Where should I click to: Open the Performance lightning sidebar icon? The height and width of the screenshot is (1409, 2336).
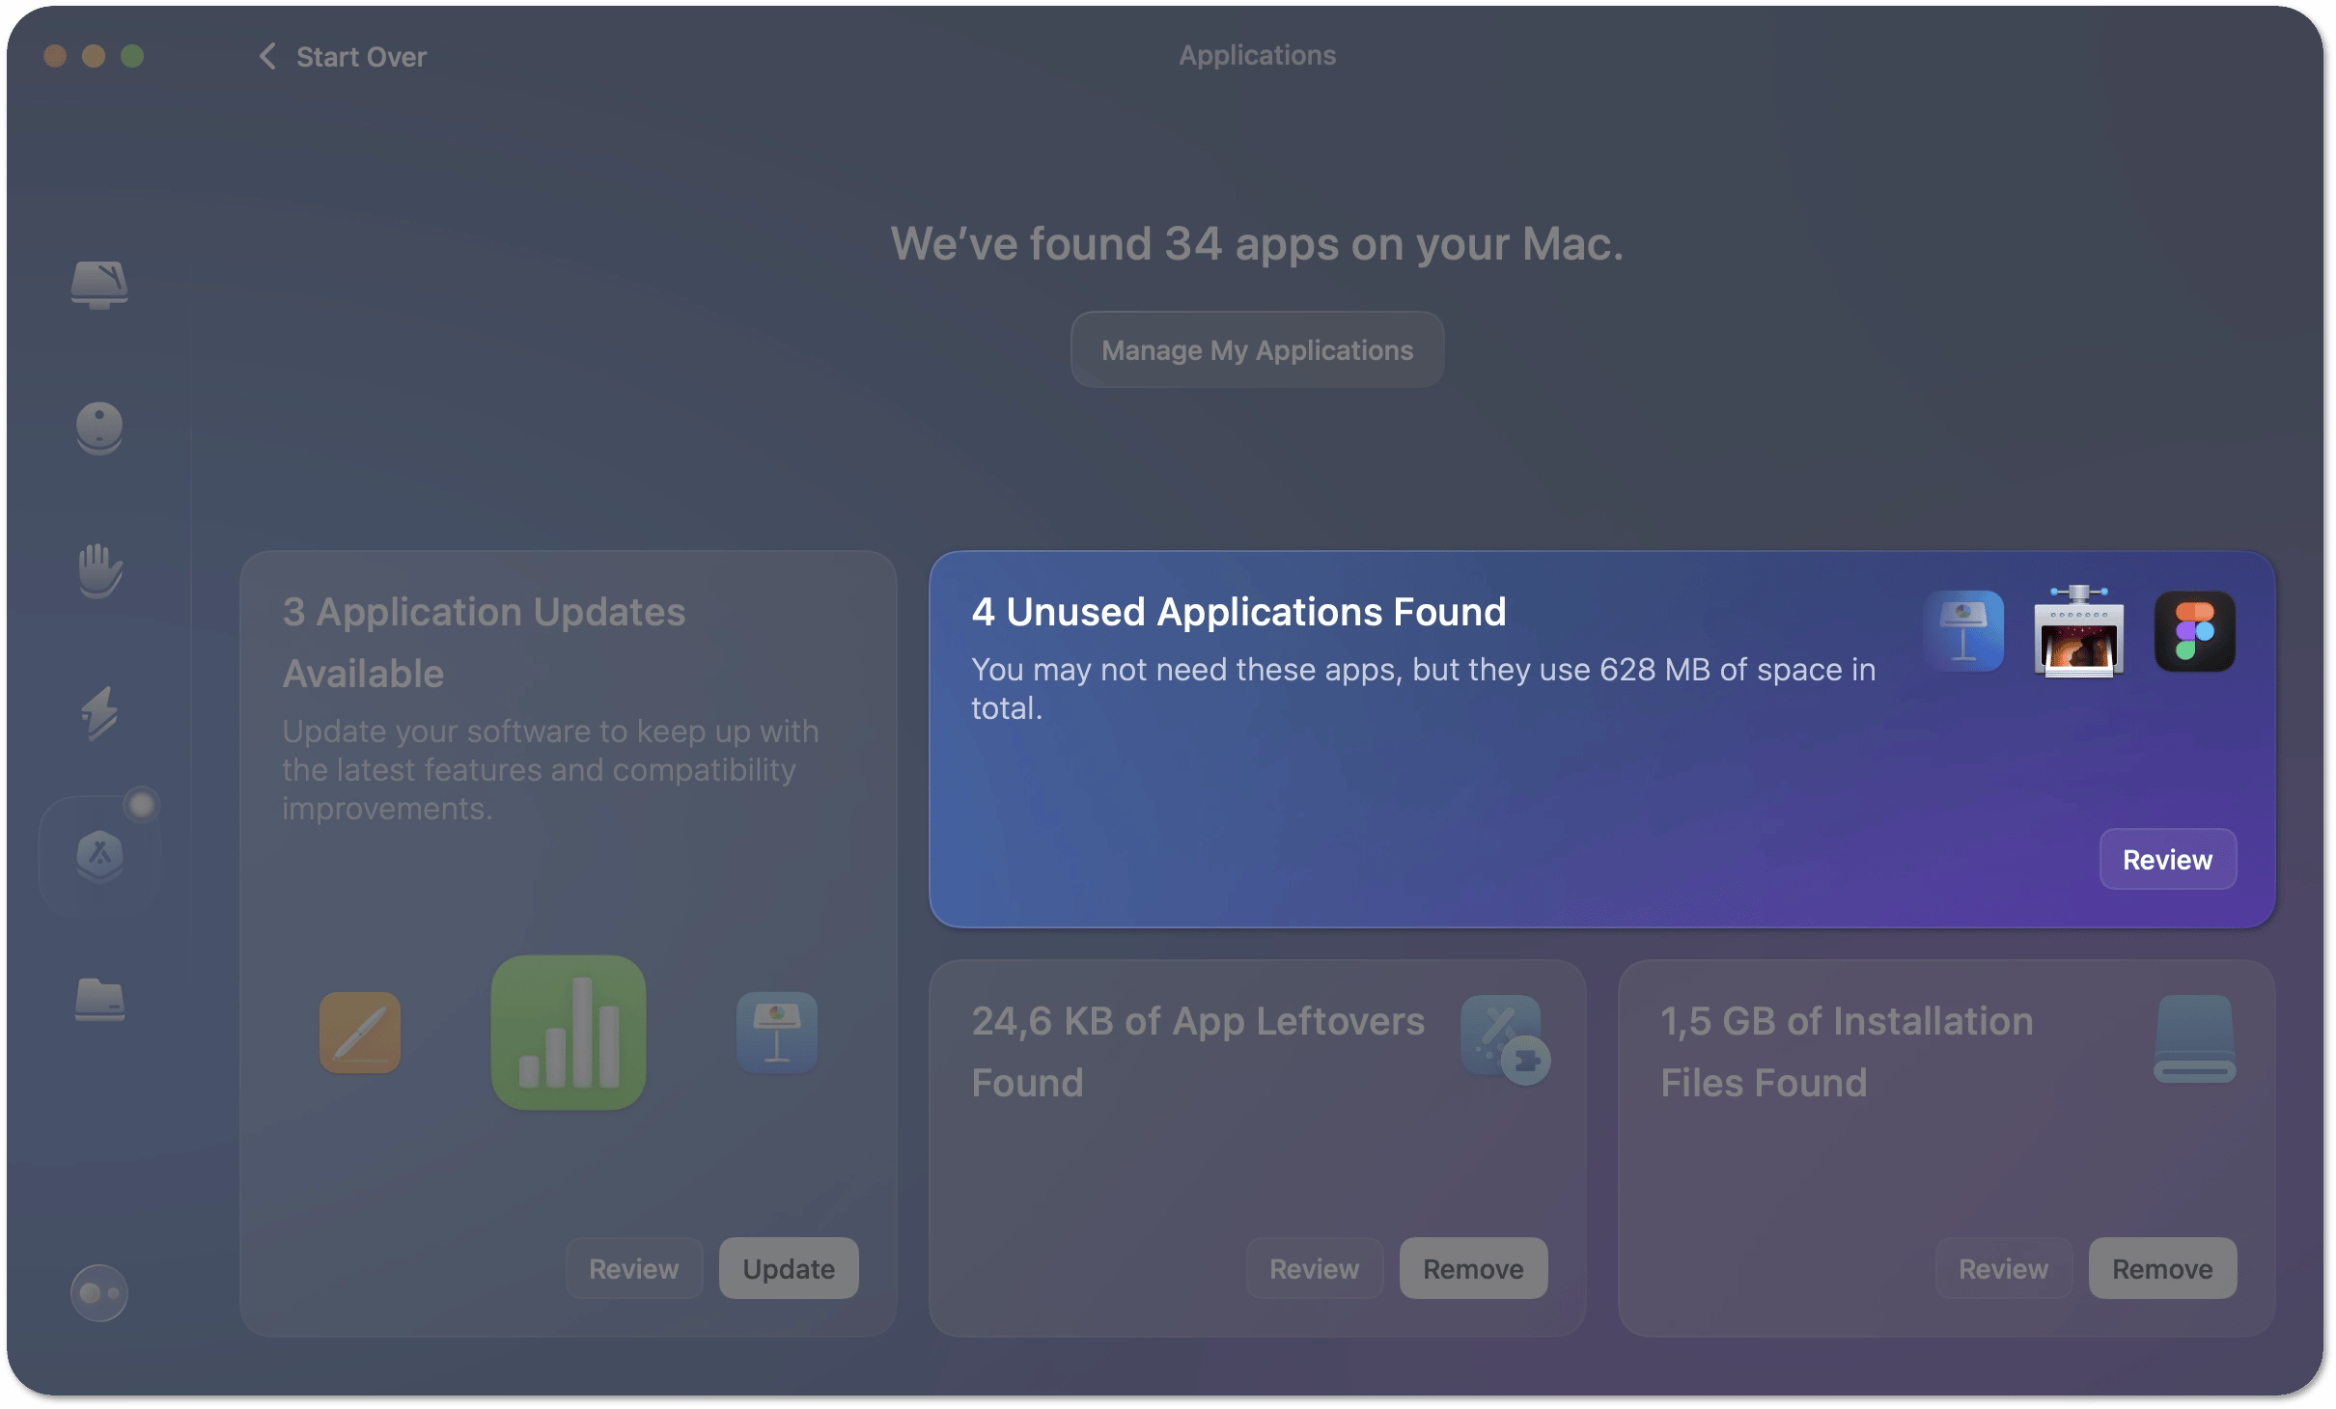[x=99, y=713]
